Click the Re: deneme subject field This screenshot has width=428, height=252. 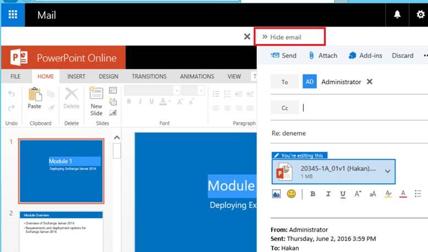click(x=349, y=133)
